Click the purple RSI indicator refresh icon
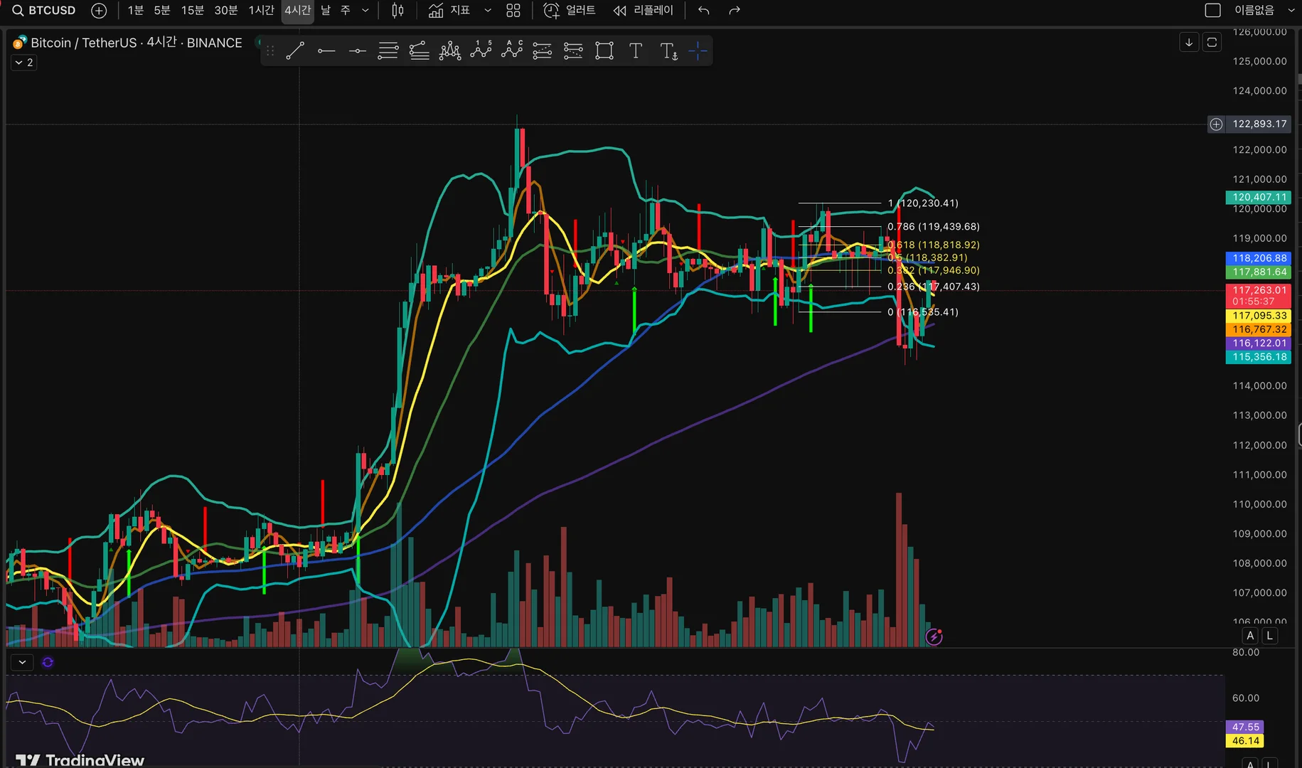 (48, 662)
